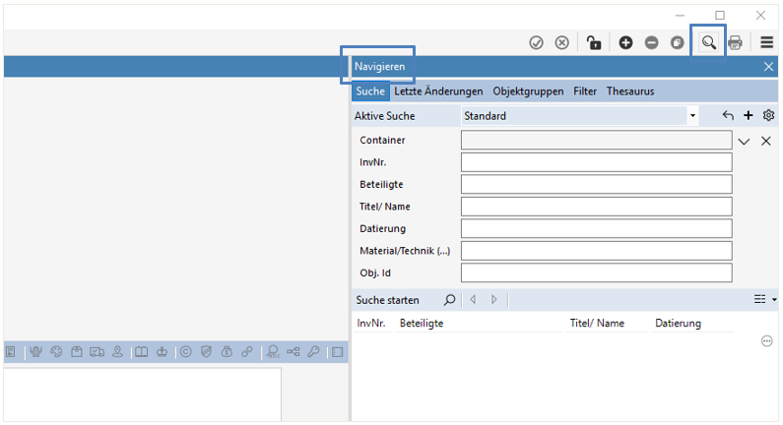This screenshot has width=783, height=425.
Task: Open the hamburger main menu
Action: point(767,42)
